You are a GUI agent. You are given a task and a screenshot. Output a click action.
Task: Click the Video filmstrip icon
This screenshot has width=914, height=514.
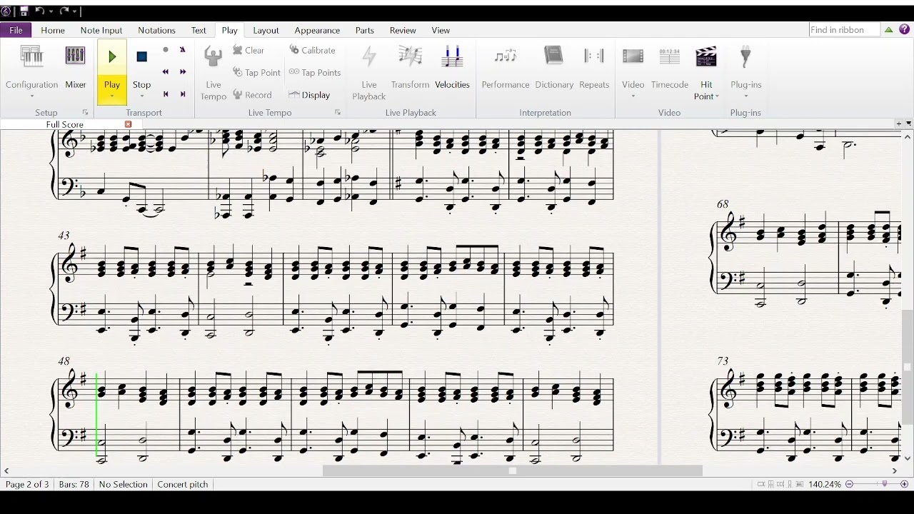(633, 57)
